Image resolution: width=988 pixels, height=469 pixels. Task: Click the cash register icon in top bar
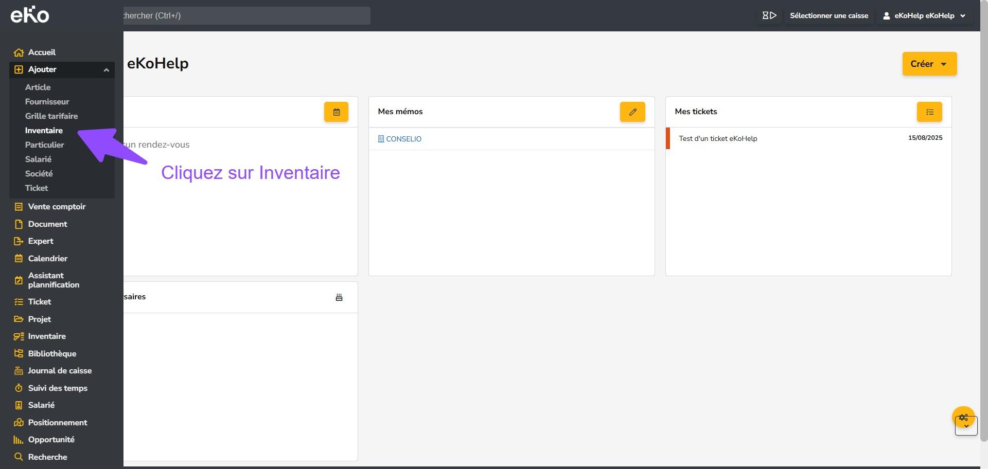[769, 15]
